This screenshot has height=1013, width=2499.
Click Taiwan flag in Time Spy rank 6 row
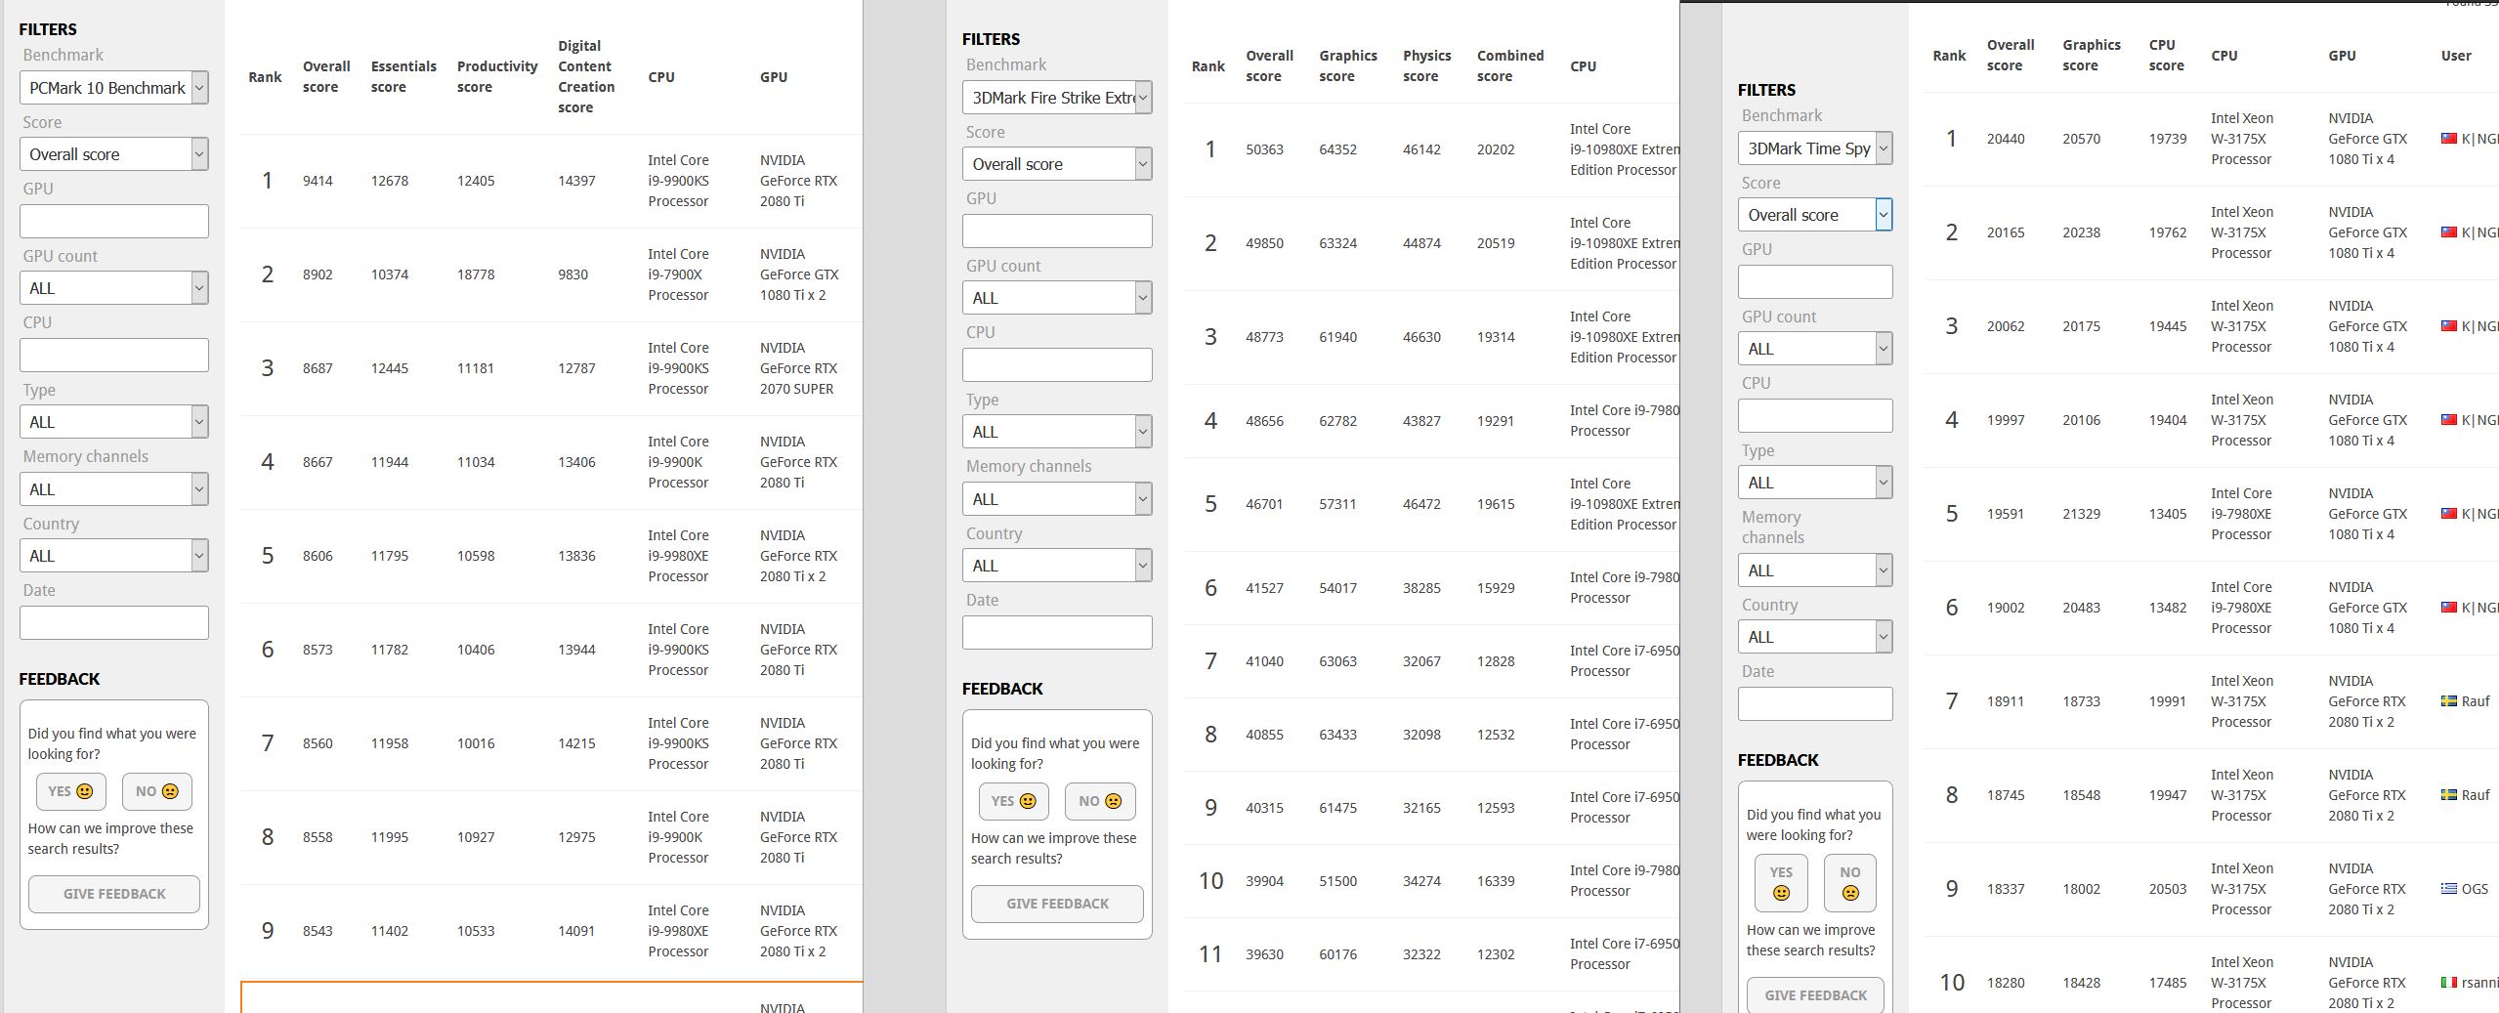pyautogui.click(x=2449, y=608)
